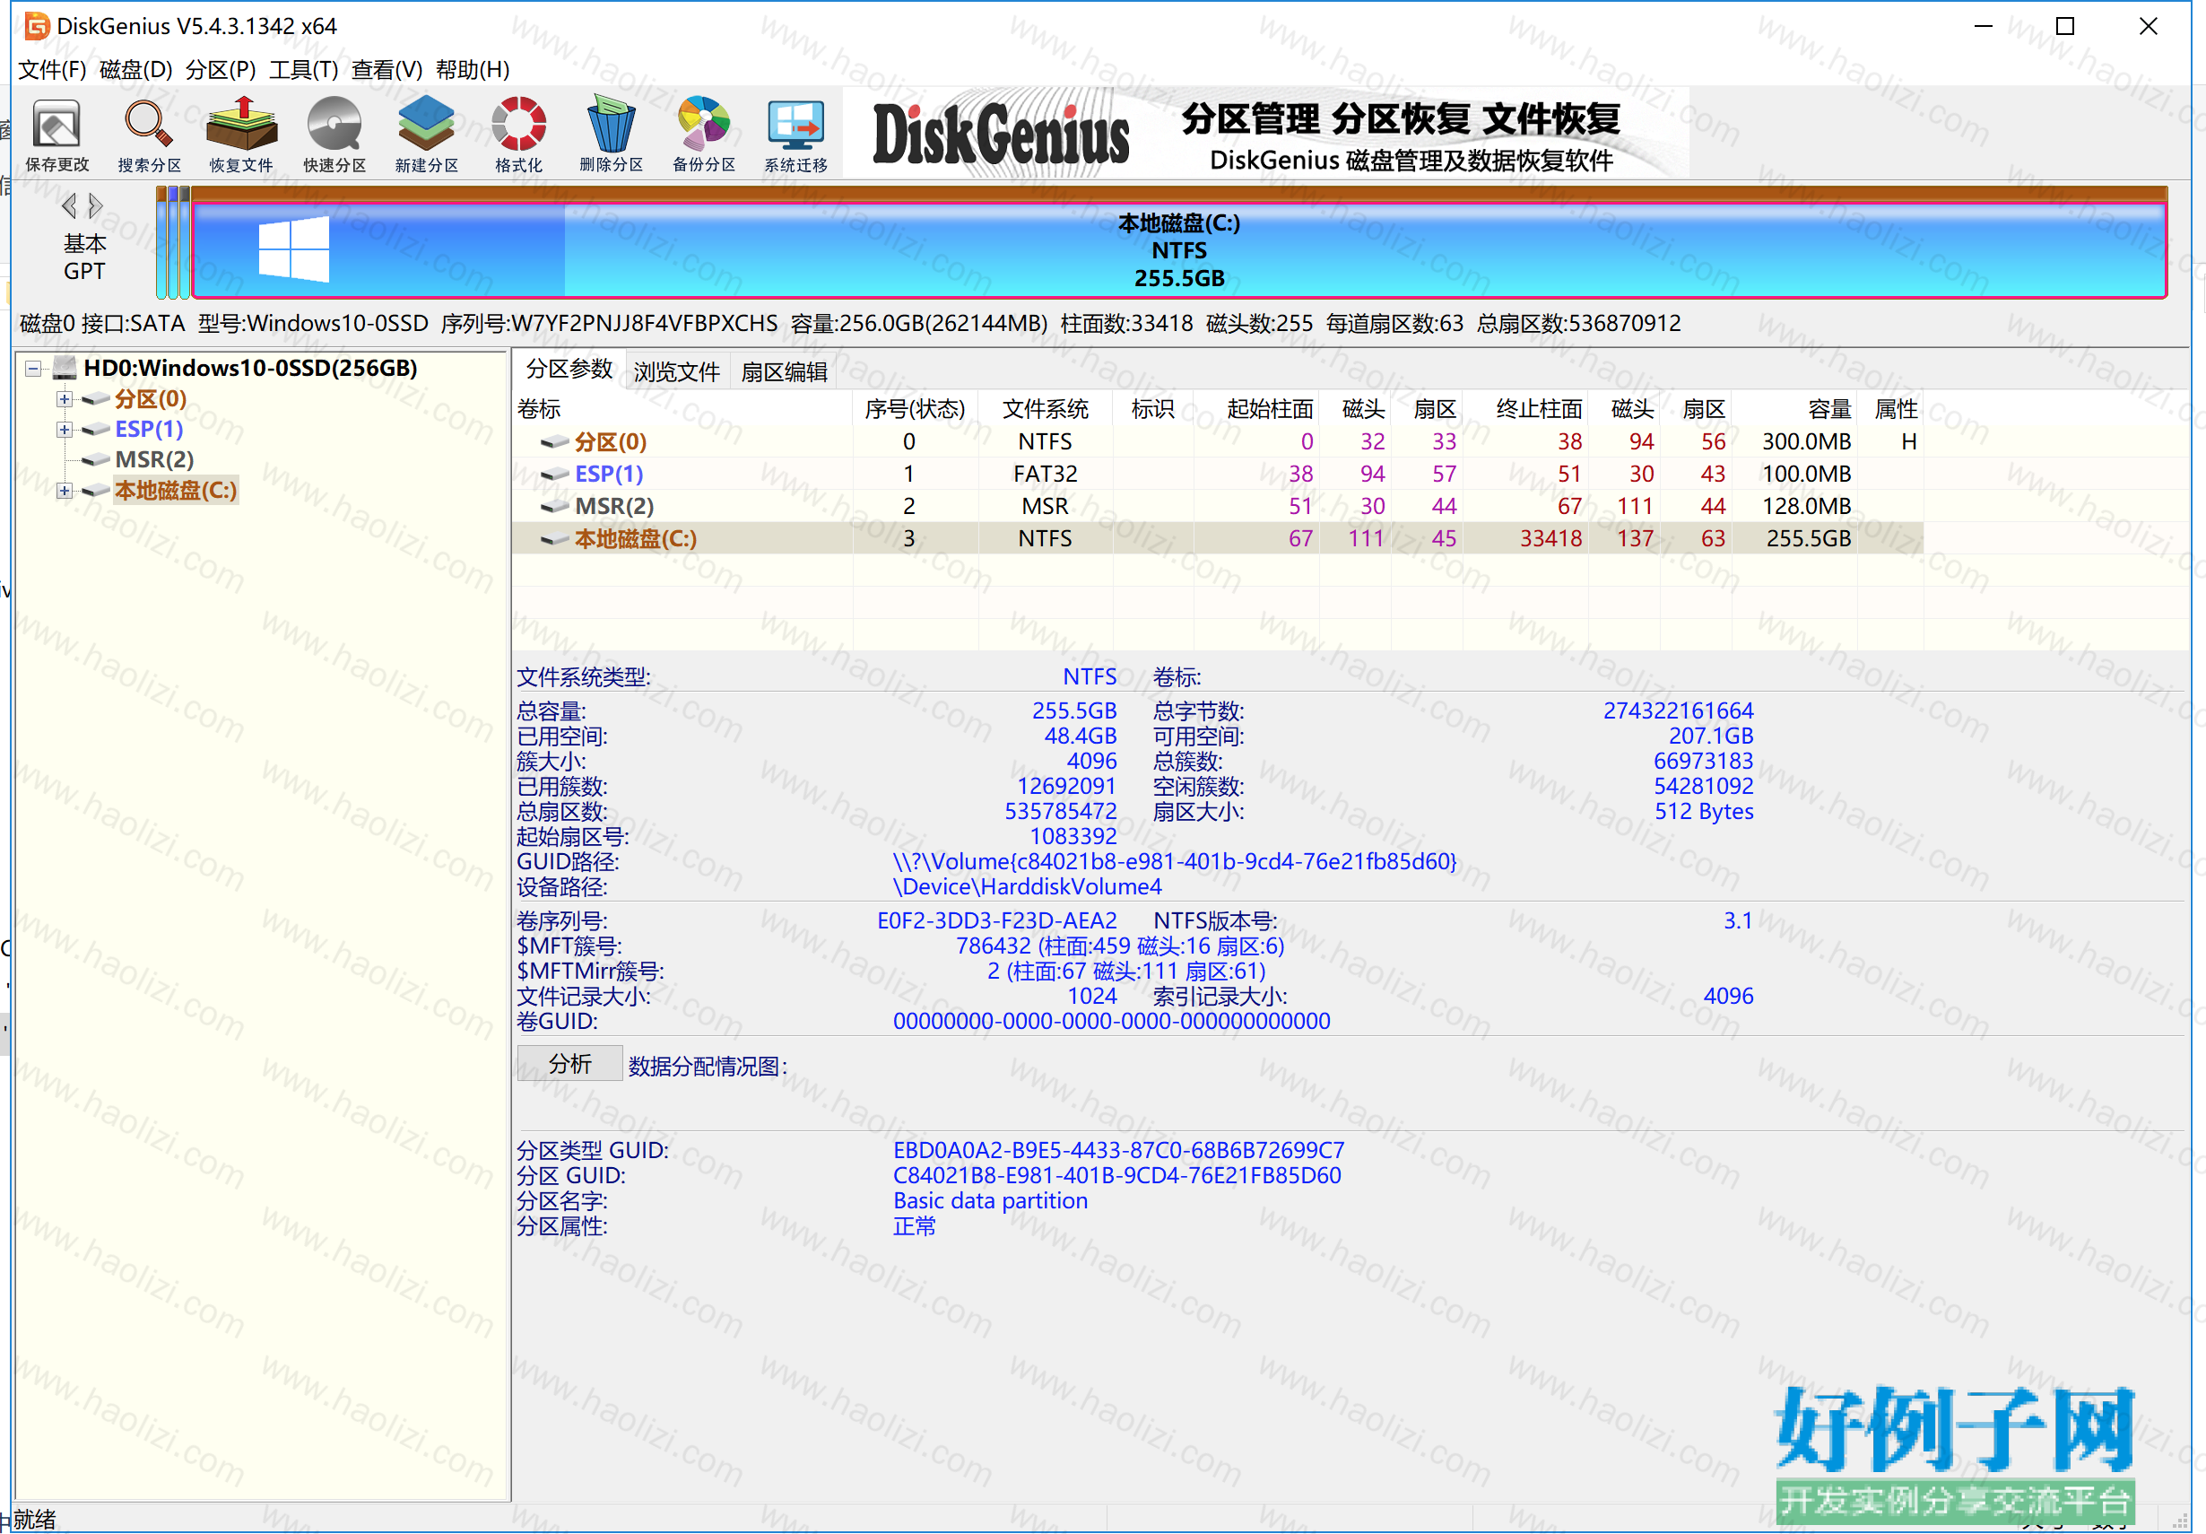This screenshot has width=2206, height=1534.
Task: Expand the 本地磁盘(C:) tree node
Action: [x=65, y=492]
